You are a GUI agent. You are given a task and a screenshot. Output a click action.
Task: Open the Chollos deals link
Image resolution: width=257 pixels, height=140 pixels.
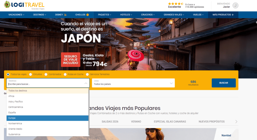pyautogui.click(x=82, y=15)
